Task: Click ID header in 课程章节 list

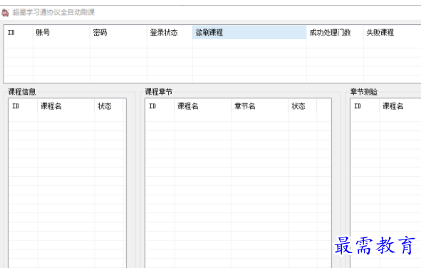Action: click(160, 106)
